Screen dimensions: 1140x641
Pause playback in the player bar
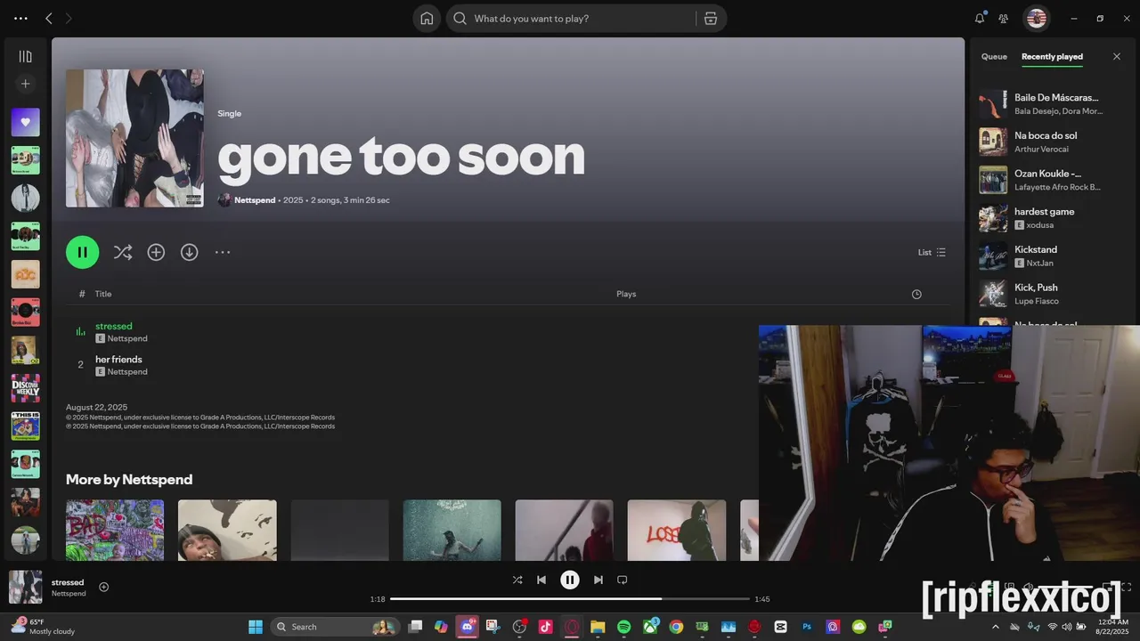tap(570, 580)
